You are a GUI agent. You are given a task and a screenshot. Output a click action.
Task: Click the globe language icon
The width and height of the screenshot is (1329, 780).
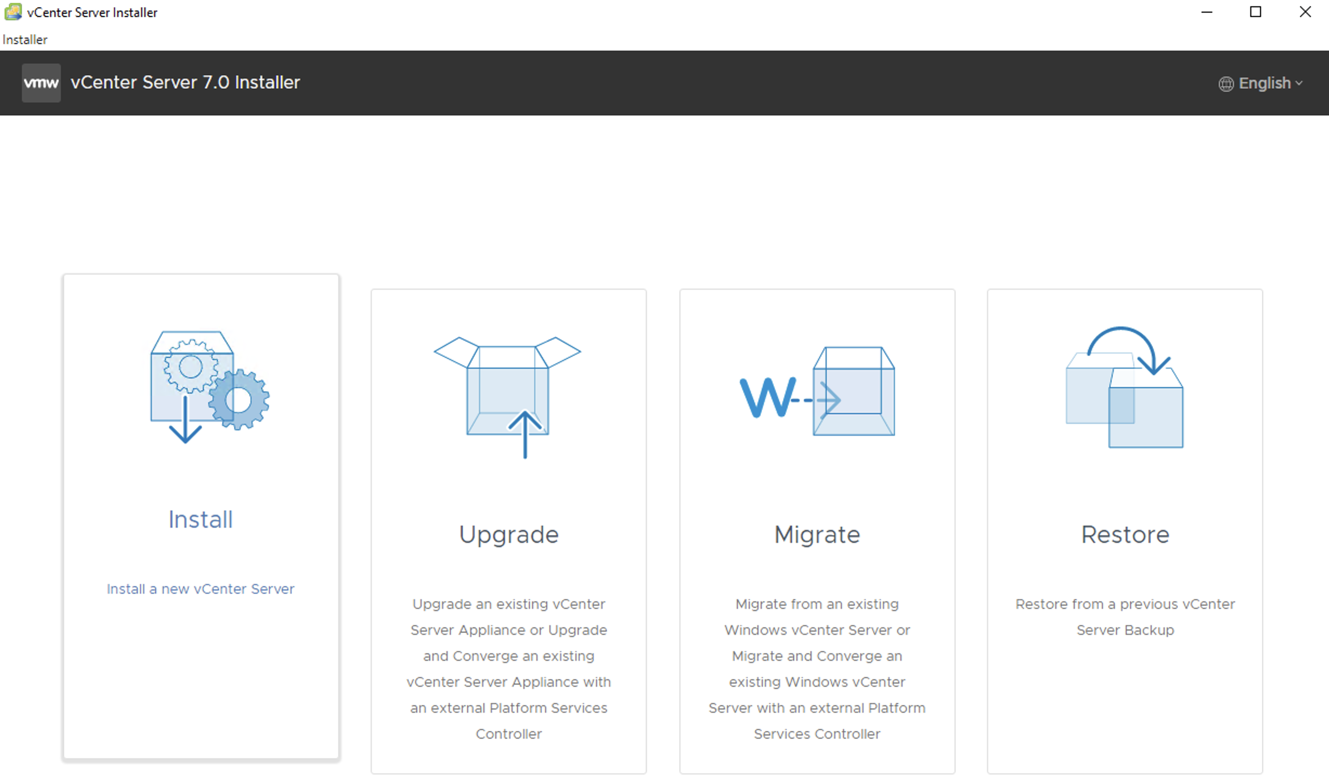pos(1226,84)
